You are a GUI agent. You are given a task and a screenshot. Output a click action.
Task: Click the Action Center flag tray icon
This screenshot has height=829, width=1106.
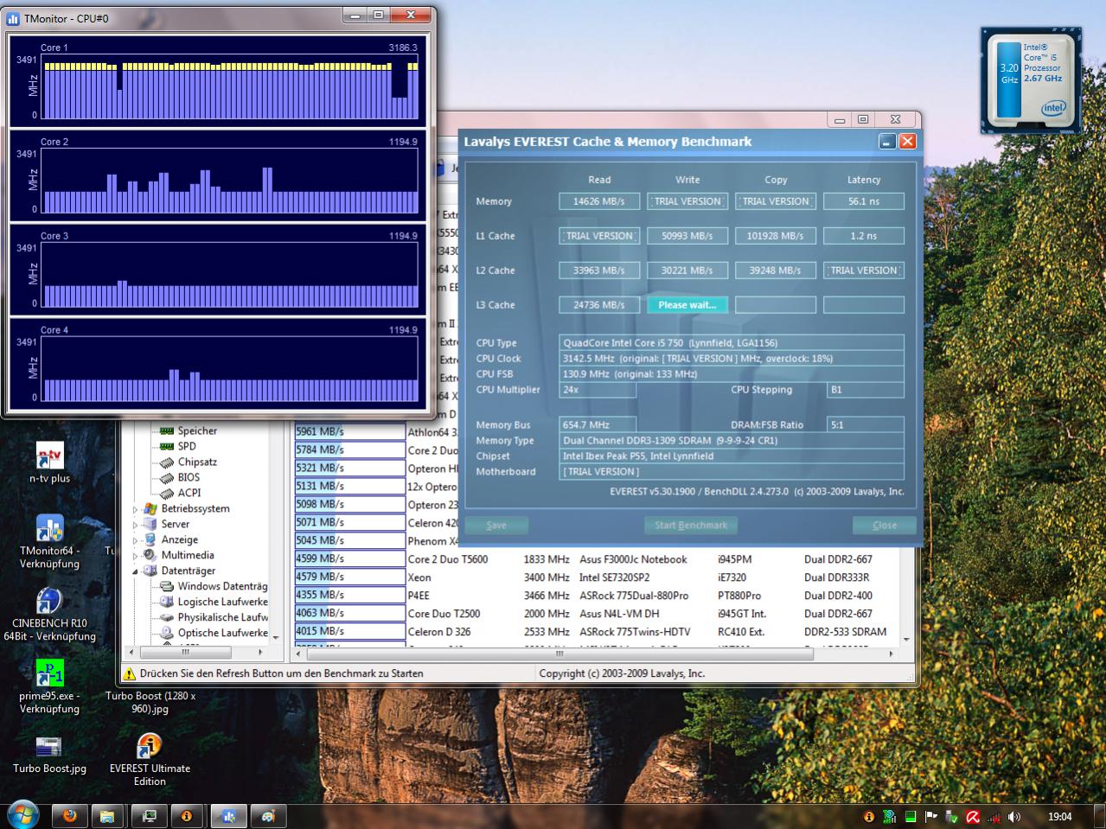(931, 816)
